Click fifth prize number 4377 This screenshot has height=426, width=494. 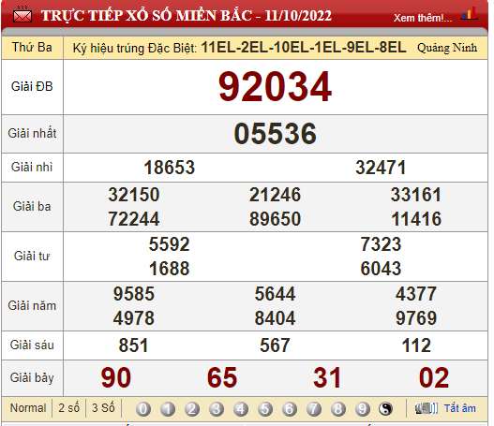pyautogui.click(x=416, y=294)
